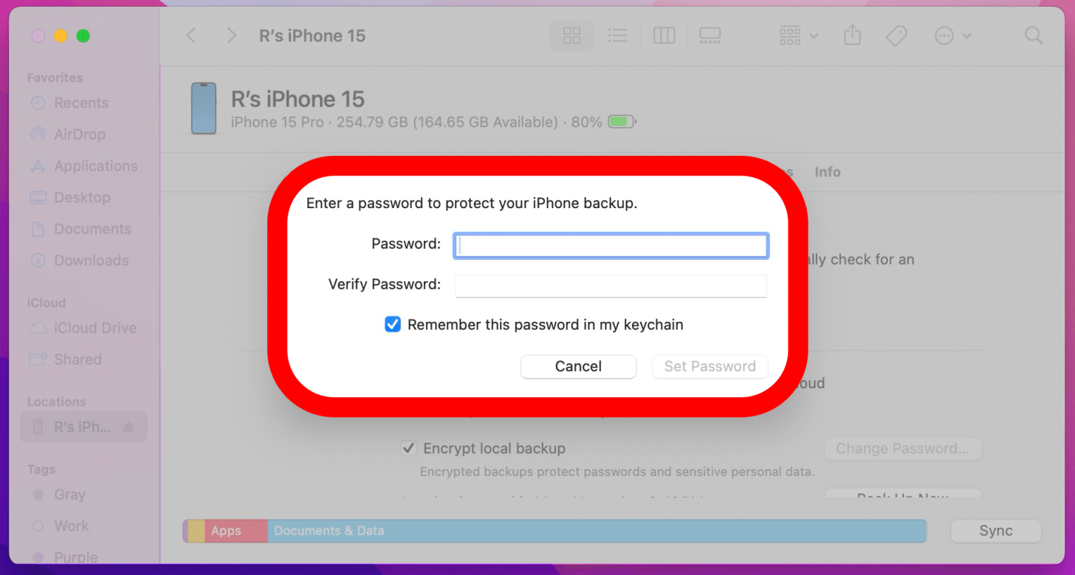Open the Share toolbar icon

(x=852, y=35)
